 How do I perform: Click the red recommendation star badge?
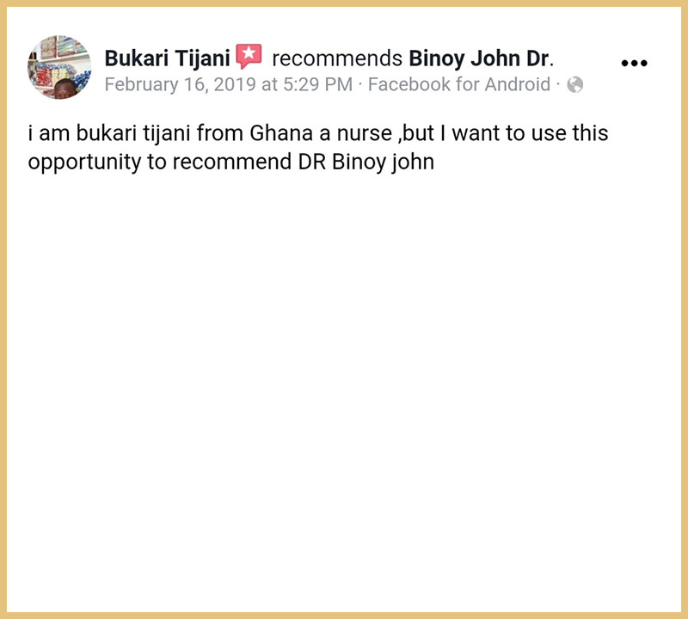coord(249,57)
